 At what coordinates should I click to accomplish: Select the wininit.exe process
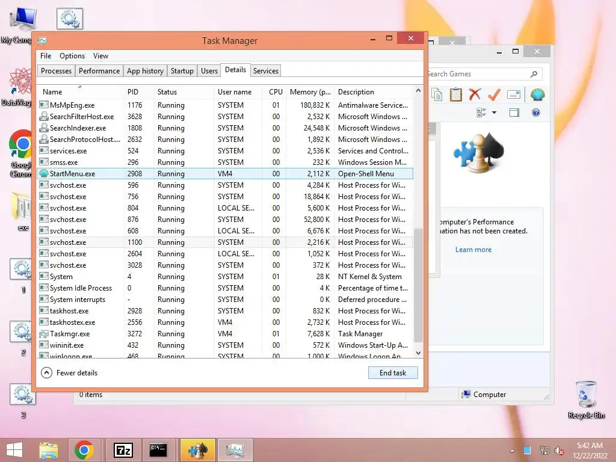click(225, 345)
